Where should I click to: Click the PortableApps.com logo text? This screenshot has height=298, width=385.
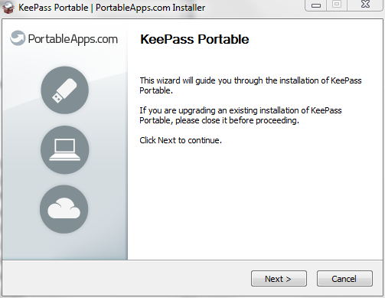click(73, 39)
